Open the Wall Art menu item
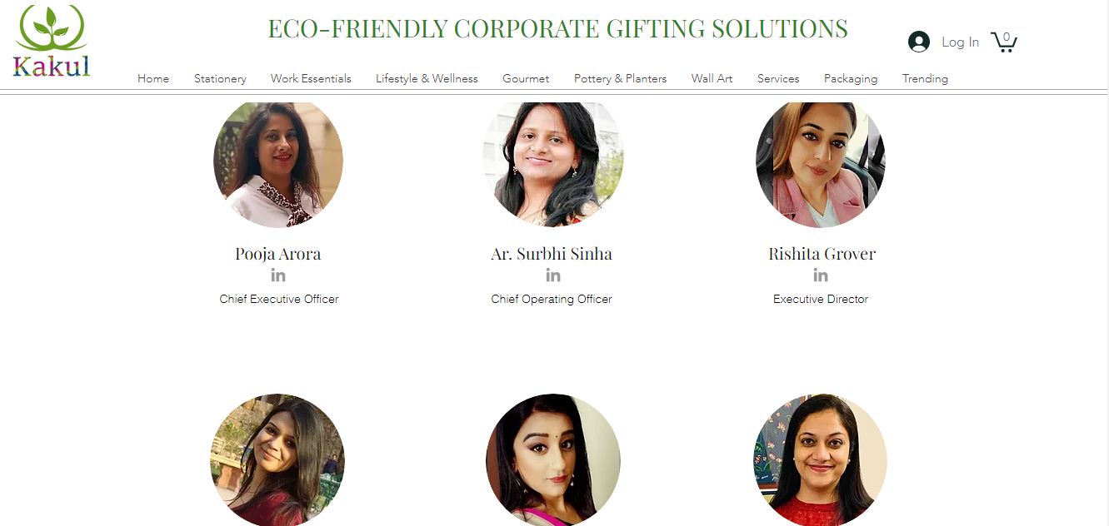 pyautogui.click(x=712, y=78)
